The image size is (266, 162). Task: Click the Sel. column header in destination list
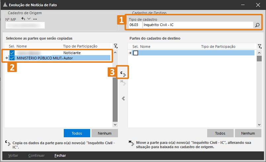tap(135, 47)
